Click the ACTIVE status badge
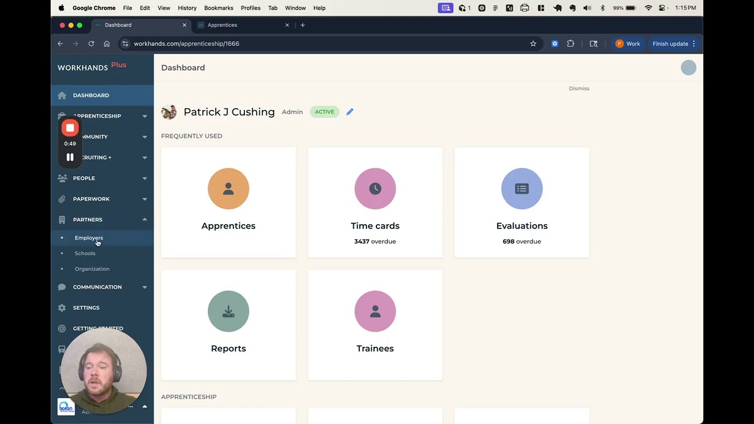Screen dimensions: 754x424 (x=325, y=112)
